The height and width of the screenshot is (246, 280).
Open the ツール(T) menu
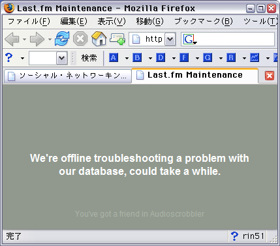point(260,22)
